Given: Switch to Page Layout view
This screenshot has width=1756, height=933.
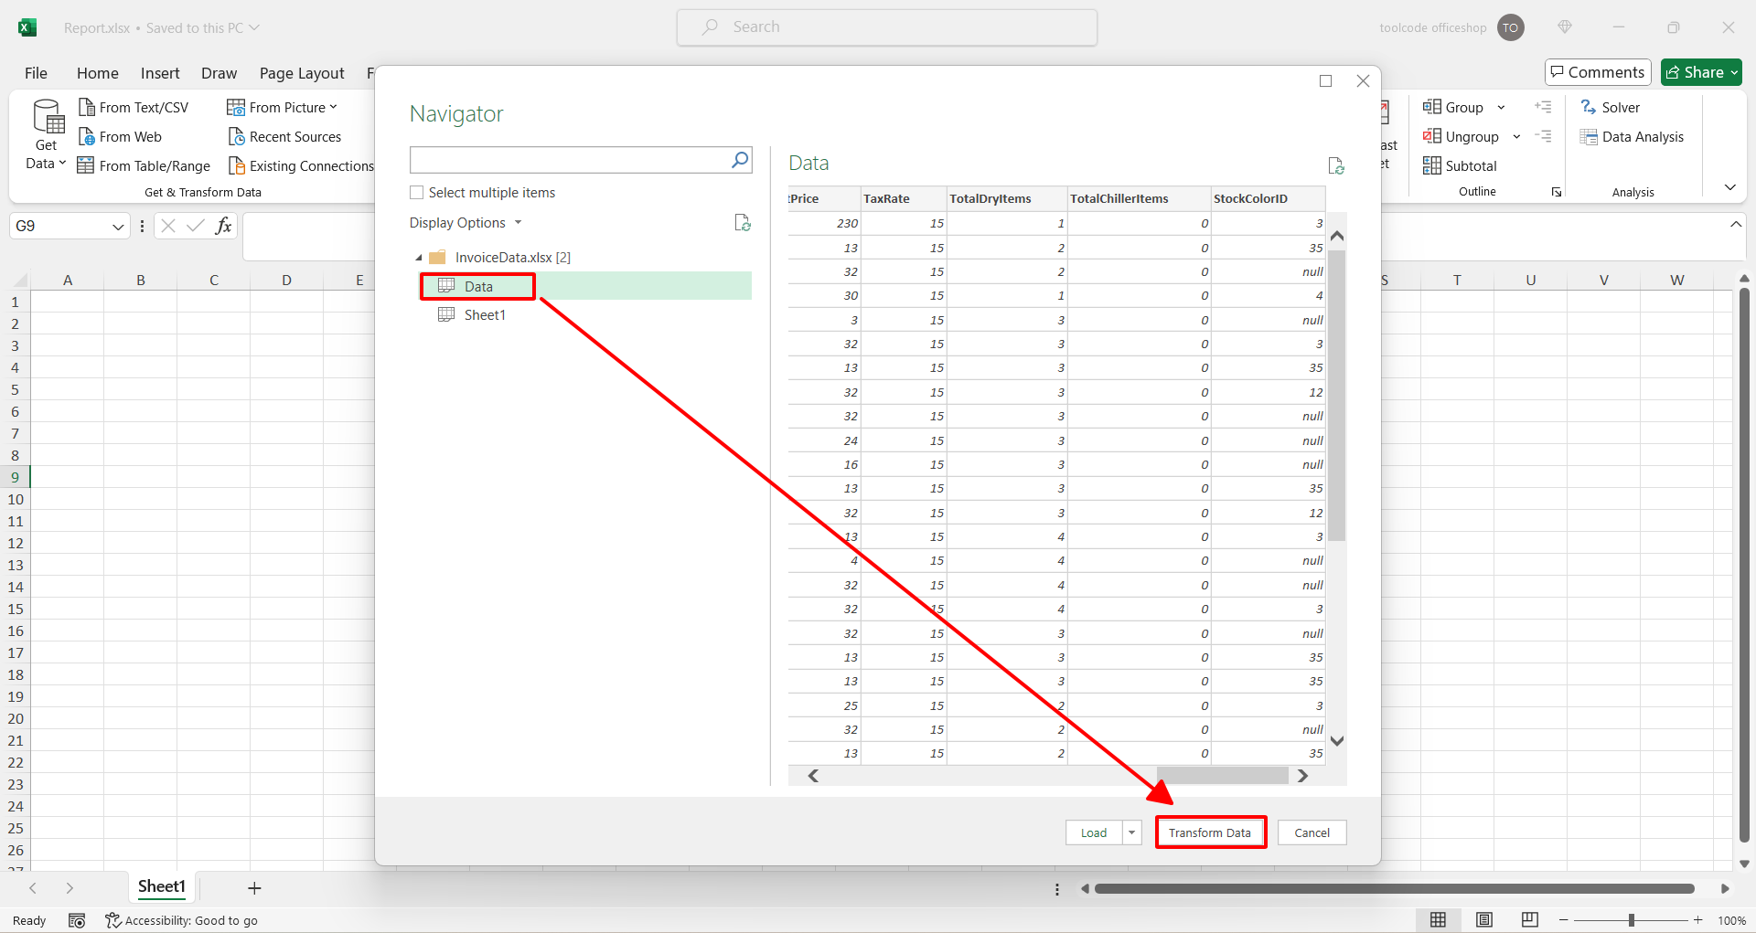Looking at the screenshot, I should [1483, 920].
